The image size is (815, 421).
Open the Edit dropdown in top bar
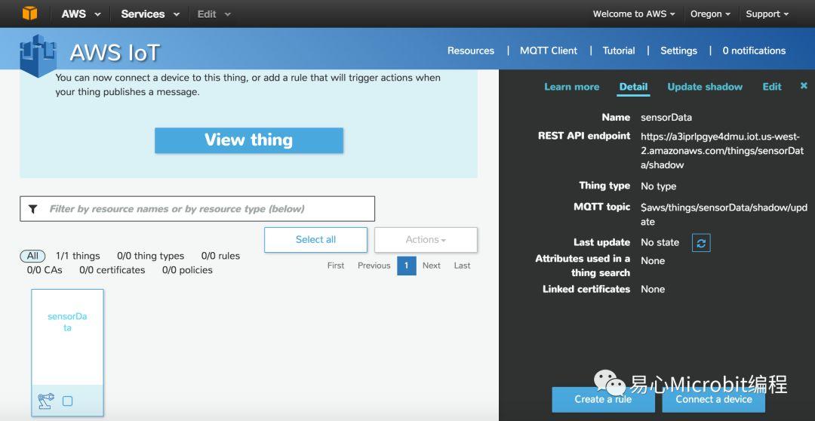[x=214, y=14]
